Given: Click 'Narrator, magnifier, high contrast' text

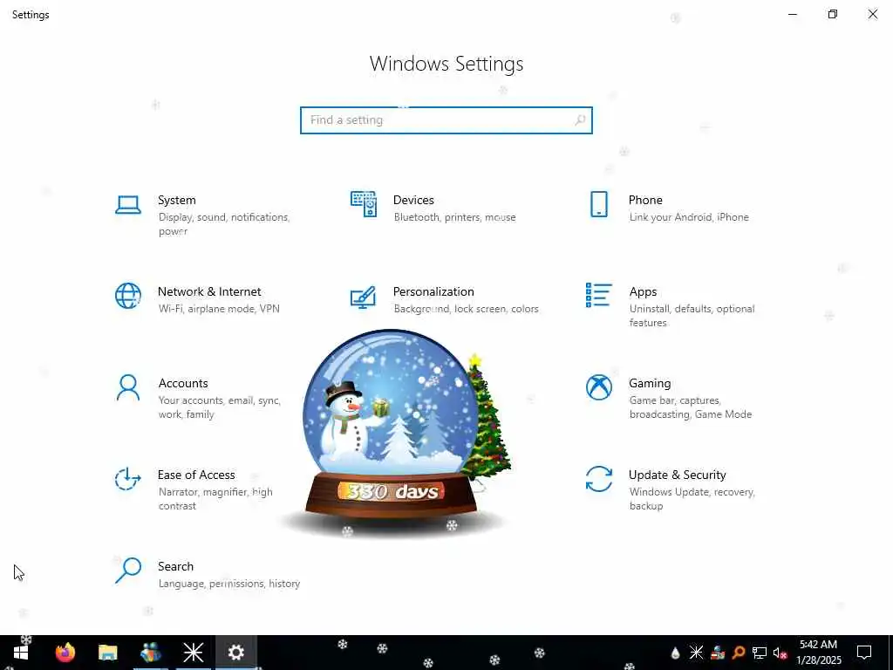Looking at the screenshot, I should pyautogui.click(x=215, y=499).
